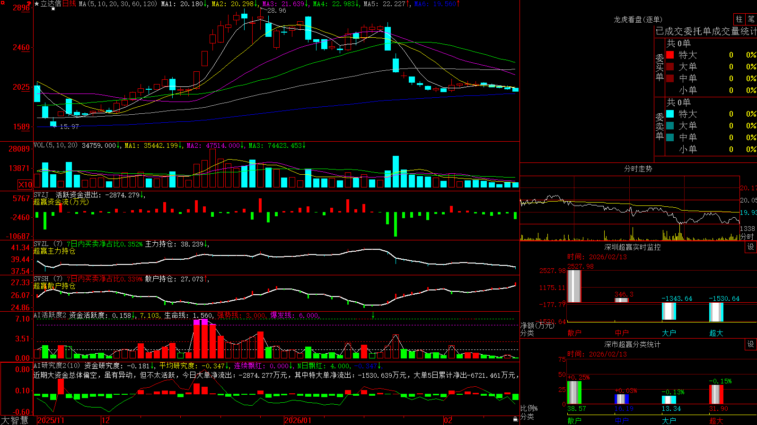The width and height of the screenshot is (757, 425).
Task: Click the 2527.98 value above the 散户 bar
Action: (581, 266)
